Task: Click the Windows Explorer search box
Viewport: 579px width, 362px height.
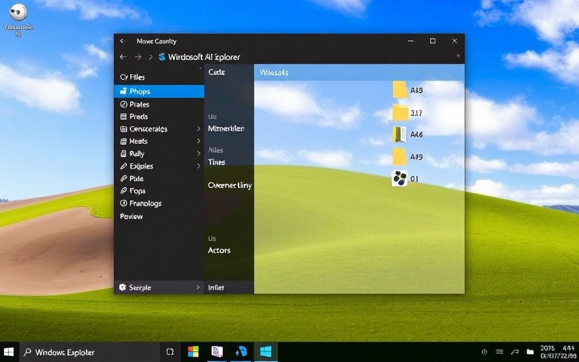Action: 89,352
